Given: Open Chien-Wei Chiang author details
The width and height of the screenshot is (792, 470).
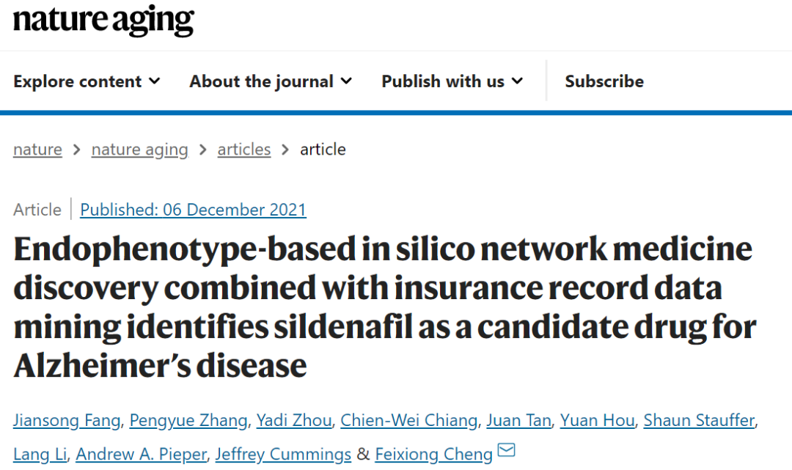Looking at the screenshot, I should coord(408,420).
